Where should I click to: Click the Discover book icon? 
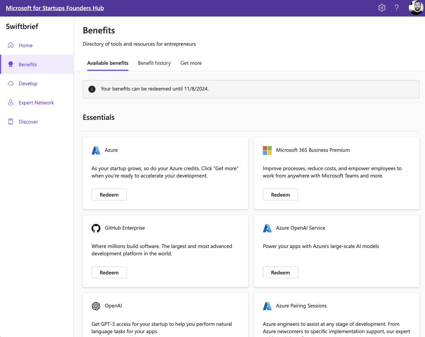click(x=11, y=122)
